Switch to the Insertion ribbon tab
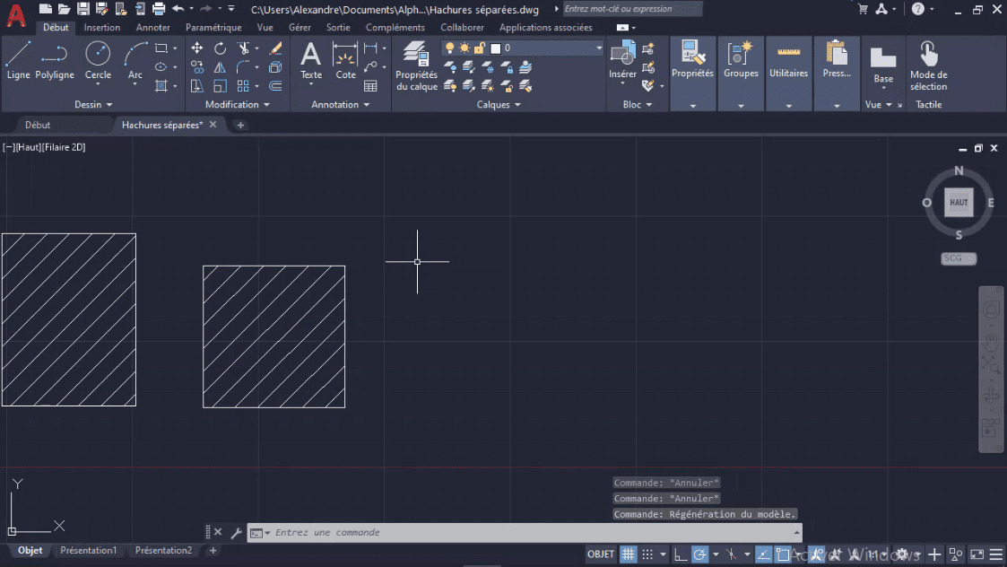The width and height of the screenshot is (1007, 567). [101, 27]
